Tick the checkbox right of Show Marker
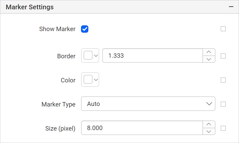 (x=223, y=29)
